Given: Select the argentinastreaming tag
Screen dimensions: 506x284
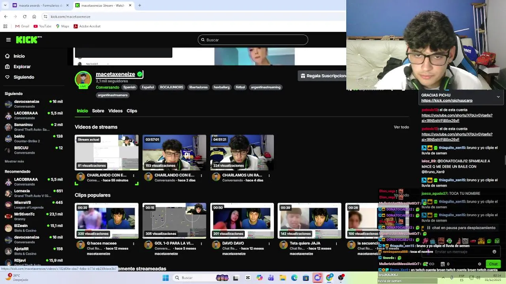Looking at the screenshot, I should coord(266,87).
